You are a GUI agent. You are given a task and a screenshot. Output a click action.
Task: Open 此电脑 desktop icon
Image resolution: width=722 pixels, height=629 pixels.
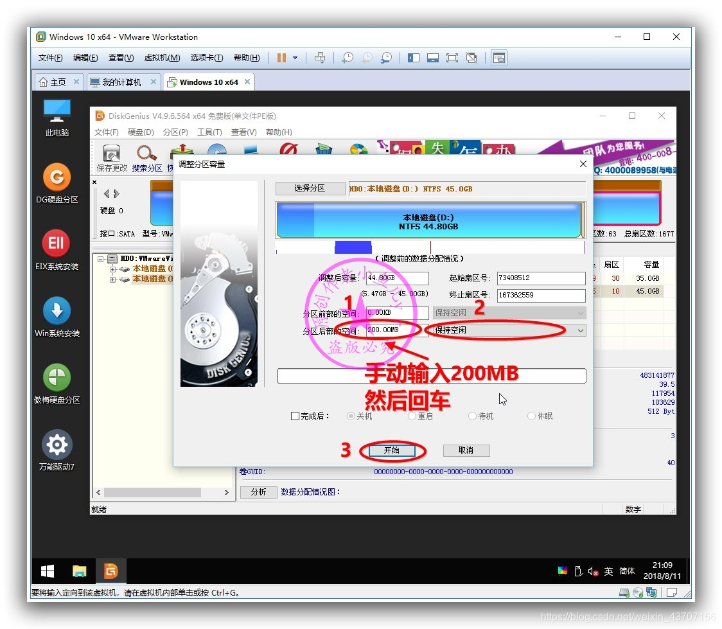click(x=57, y=118)
